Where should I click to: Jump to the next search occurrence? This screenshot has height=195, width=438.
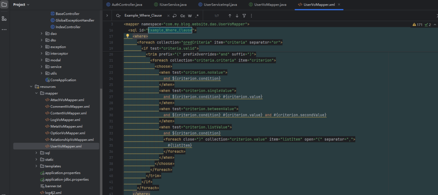(x=237, y=16)
